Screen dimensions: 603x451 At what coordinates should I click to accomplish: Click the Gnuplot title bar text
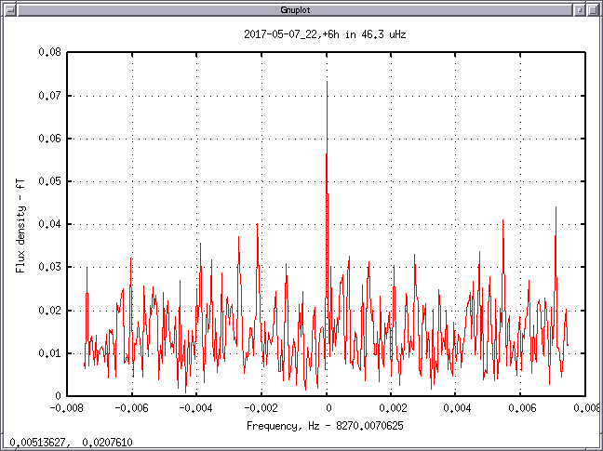coord(301,8)
